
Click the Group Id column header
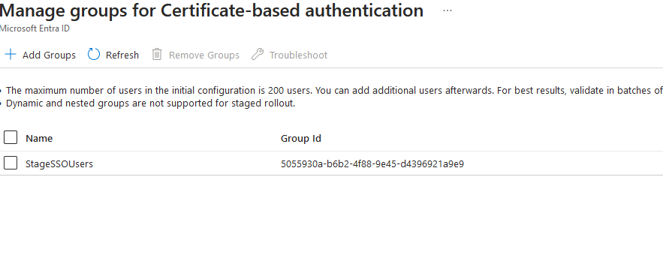point(301,138)
